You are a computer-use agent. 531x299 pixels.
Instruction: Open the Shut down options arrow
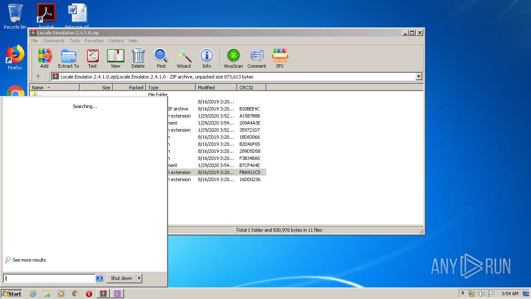tap(139, 278)
